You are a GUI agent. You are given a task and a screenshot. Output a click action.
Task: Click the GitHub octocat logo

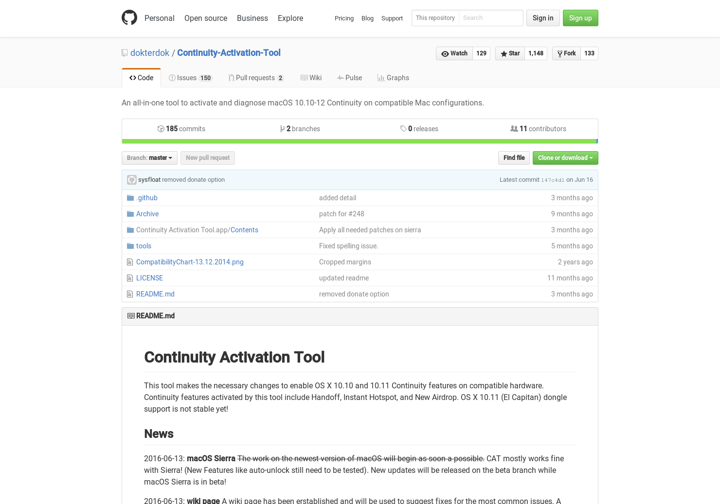click(x=129, y=17)
